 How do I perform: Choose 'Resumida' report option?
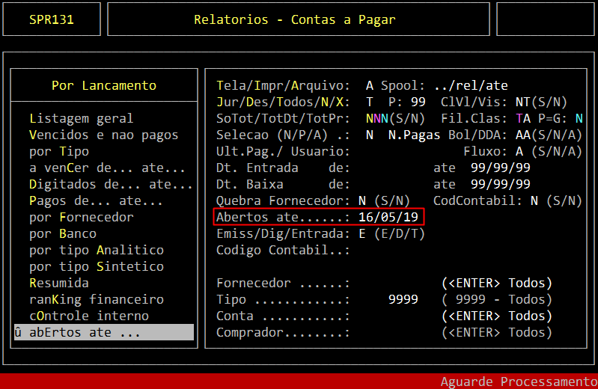(58, 283)
